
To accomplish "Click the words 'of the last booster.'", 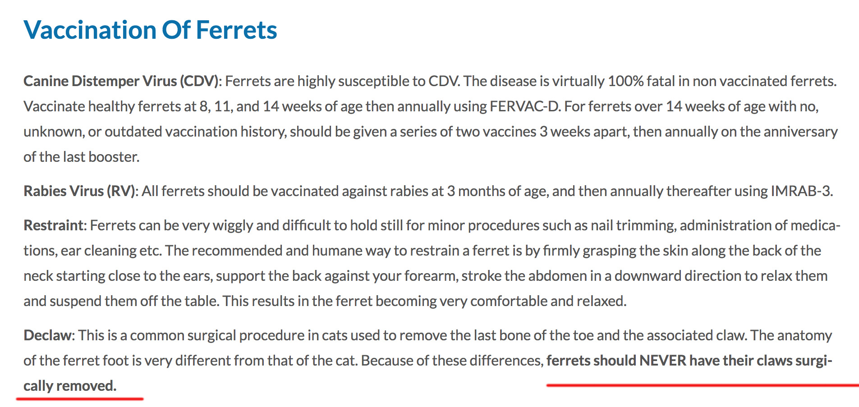I will point(82,157).
